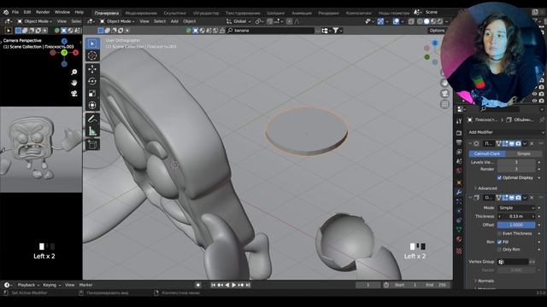
Task: Toggle Optimal Display checkbox
Action: pos(499,178)
